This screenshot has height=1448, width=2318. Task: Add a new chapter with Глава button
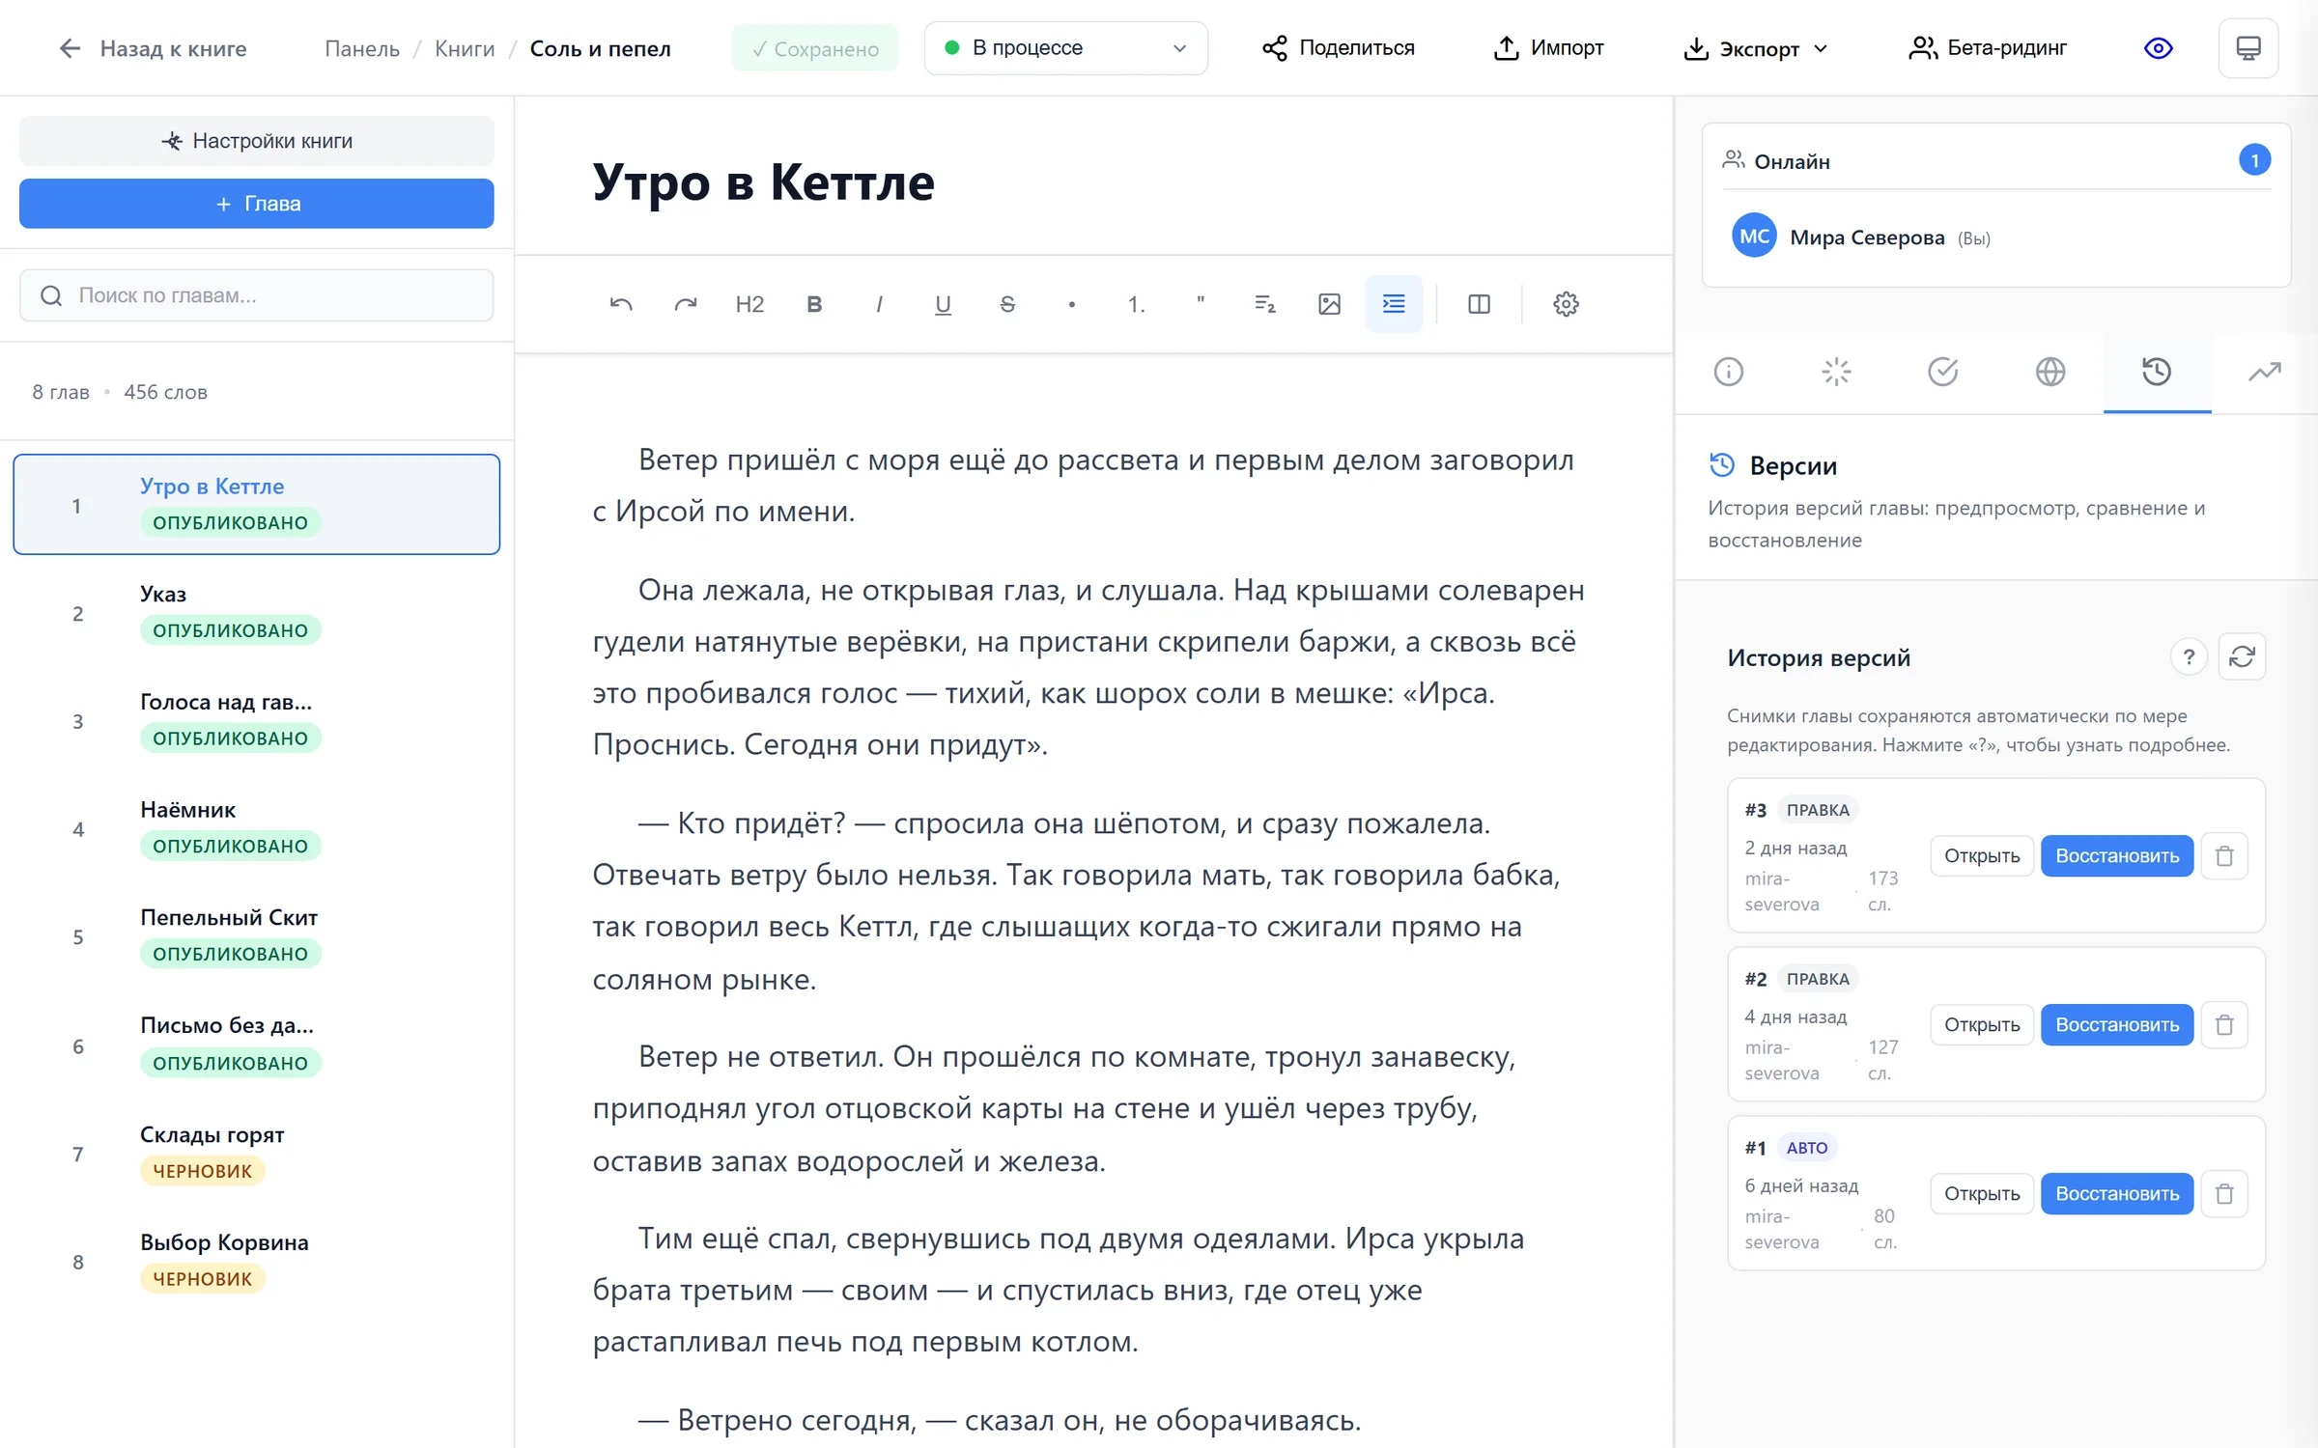click(257, 204)
